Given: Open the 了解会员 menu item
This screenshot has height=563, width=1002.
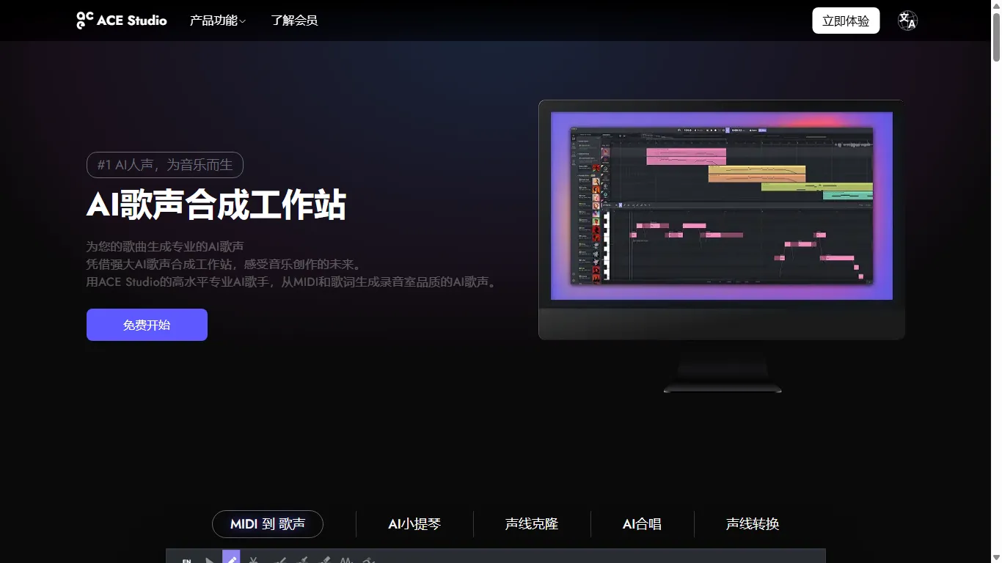Looking at the screenshot, I should click(x=294, y=20).
